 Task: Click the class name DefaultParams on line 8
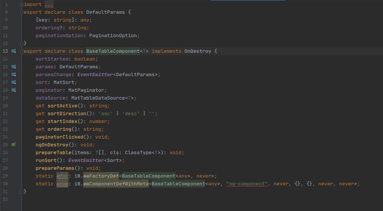tap(106, 12)
